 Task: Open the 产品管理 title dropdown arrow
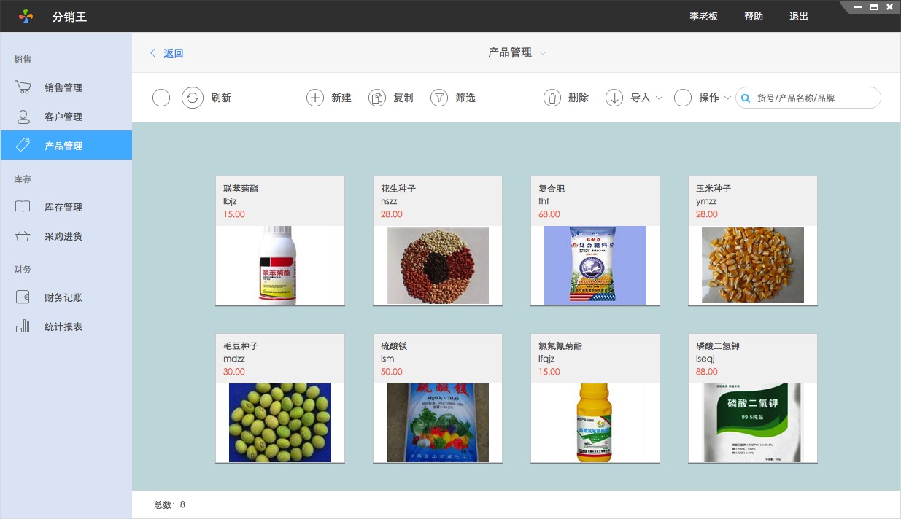[542, 53]
